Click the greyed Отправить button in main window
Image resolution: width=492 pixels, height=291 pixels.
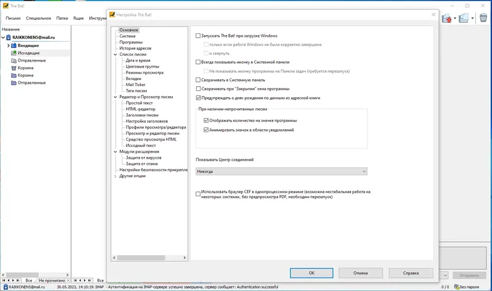469,276
